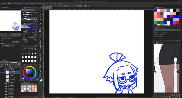
Task: Click the paper texture (紙質) button
Action: 31,37
